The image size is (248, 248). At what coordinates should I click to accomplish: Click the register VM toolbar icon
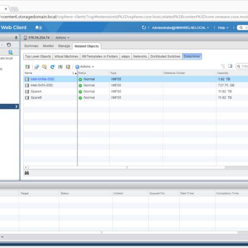pyautogui.click(x=37, y=67)
